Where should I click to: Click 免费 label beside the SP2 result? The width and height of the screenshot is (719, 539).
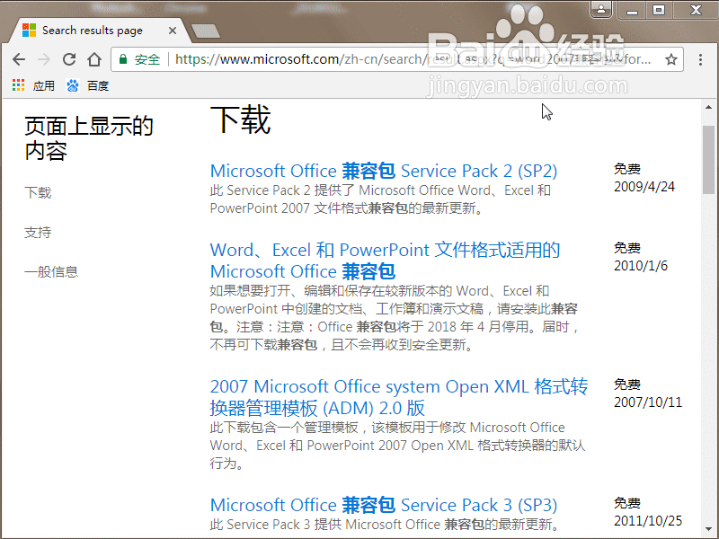coord(626,169)
